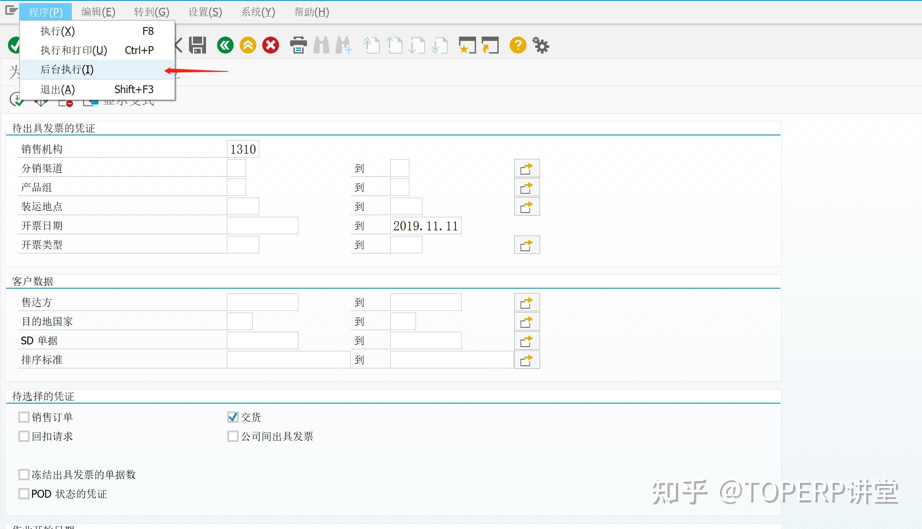Select 后台执行(I) from the menu
Viewport: 922px width, 529px height.
pos(65,69)
